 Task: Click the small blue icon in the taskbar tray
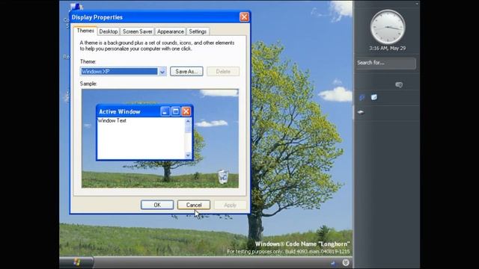pyautogui.click(x=333, y=262)
